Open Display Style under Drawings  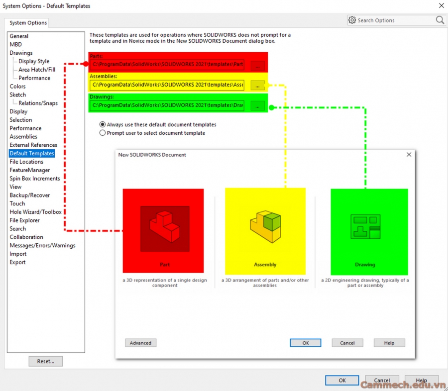coord(34,61)
